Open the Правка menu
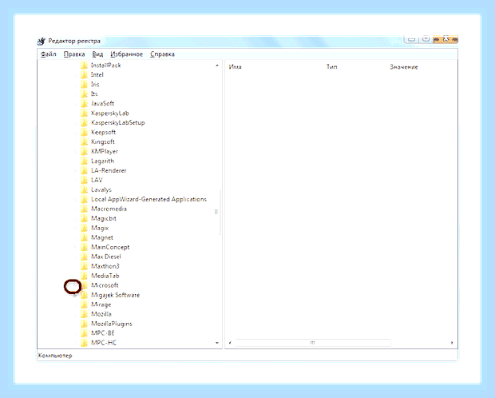Screen dimensions: 495x398 pyautogui.click(x=74, y=54)
